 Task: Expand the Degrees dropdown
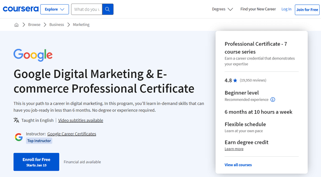point(222,9)
